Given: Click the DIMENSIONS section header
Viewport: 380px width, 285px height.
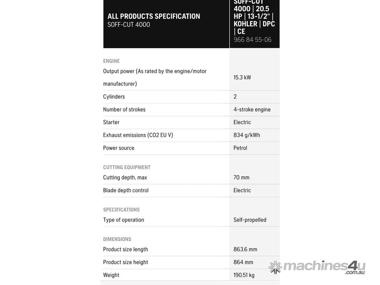Looking at the screenshot, I should (x=117, y=239).
